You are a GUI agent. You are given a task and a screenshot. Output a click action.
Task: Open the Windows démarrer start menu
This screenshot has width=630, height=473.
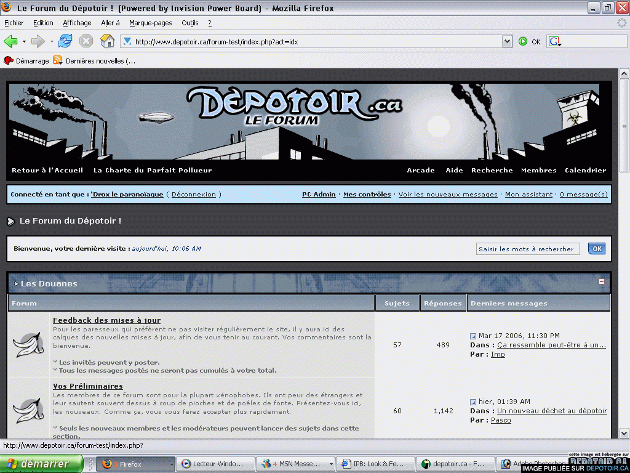click(42, 464)
